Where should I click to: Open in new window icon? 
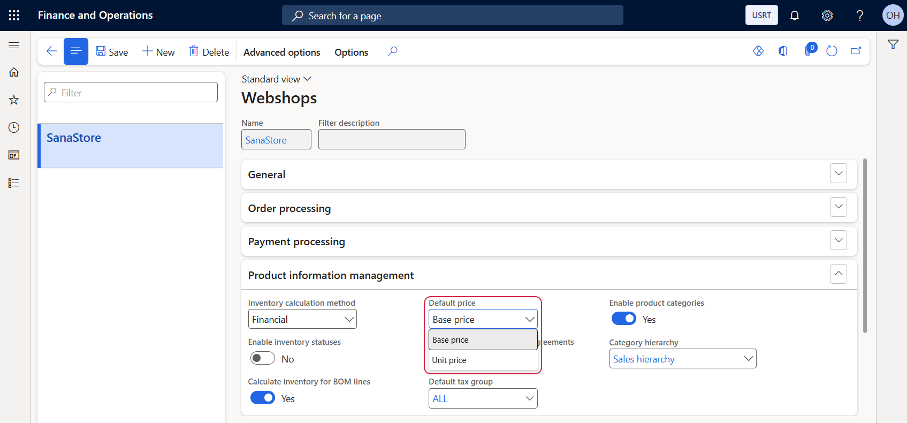pos(856,51)
